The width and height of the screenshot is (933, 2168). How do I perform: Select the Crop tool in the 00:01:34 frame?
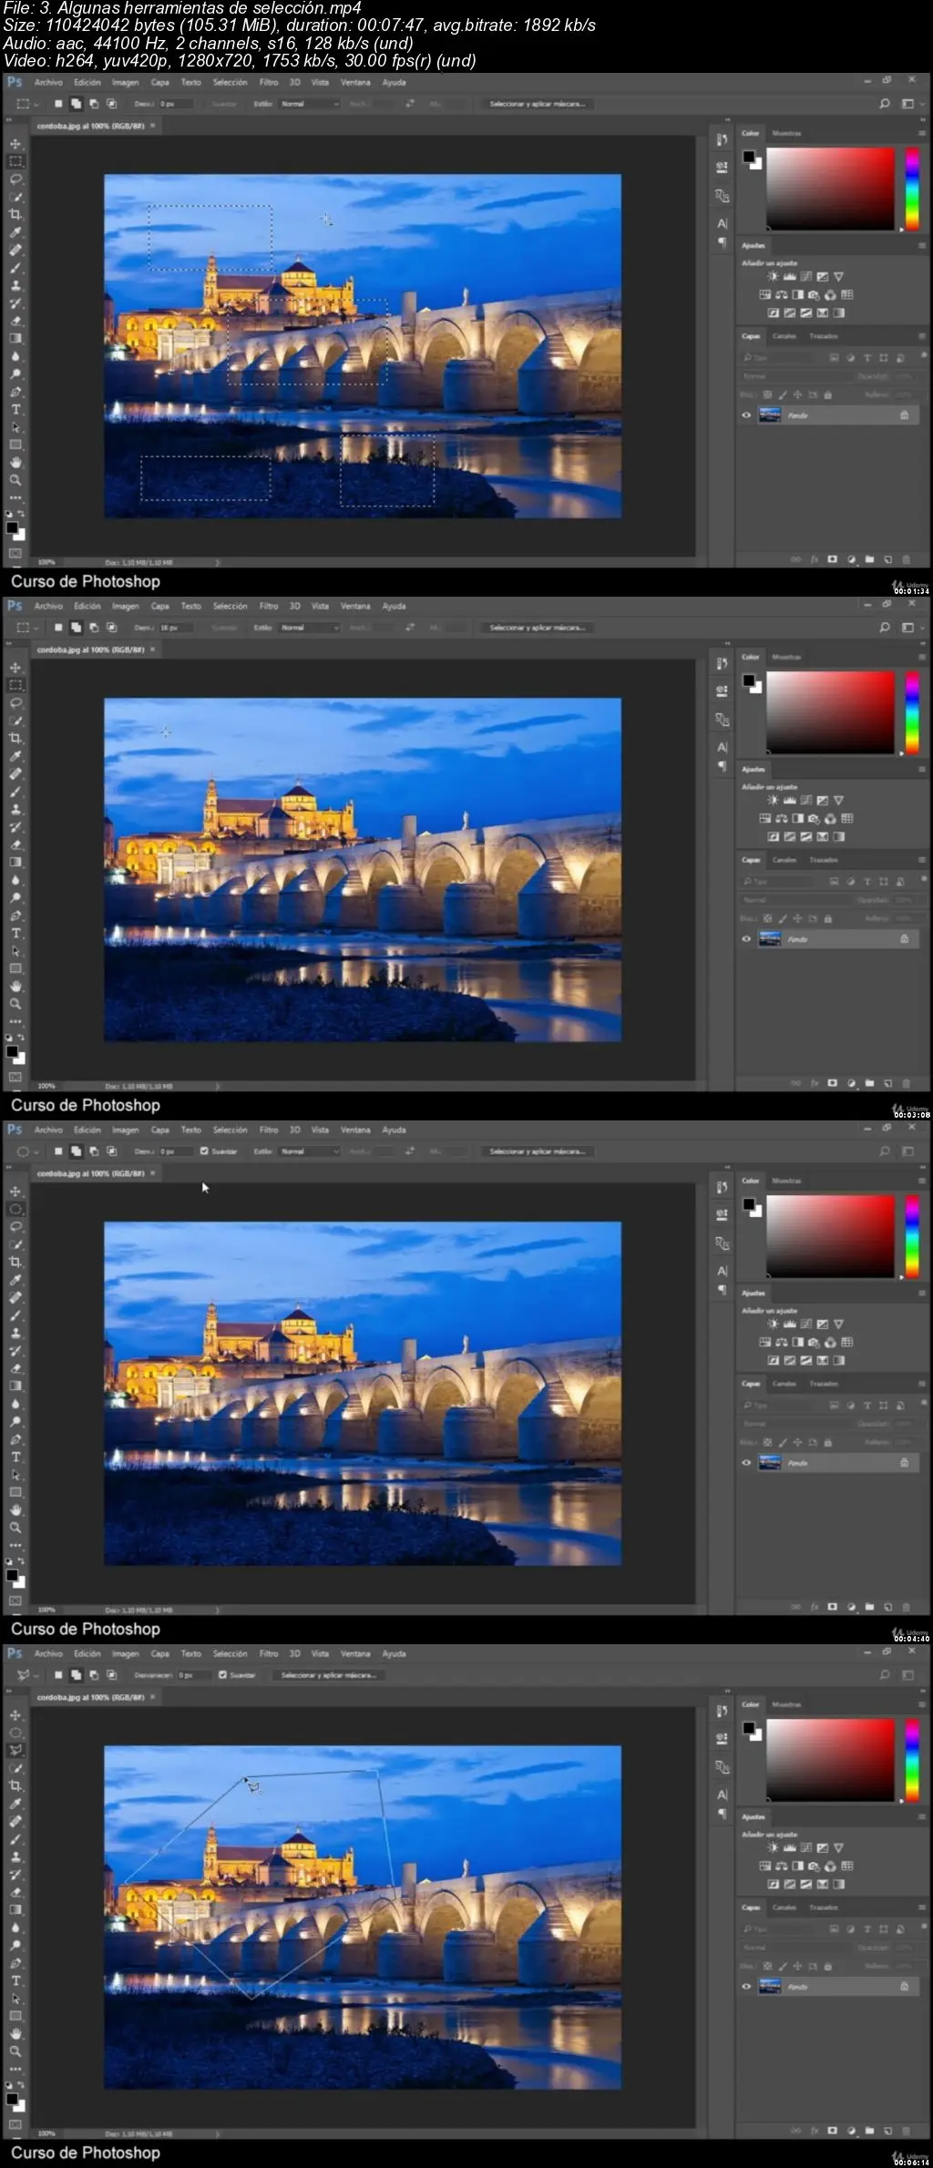tap(15, 214)
